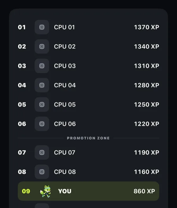
Task: Tap the CPU 07 chip icon
Action: (42, 153)
